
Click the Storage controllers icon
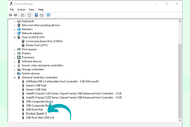(19, 69)
